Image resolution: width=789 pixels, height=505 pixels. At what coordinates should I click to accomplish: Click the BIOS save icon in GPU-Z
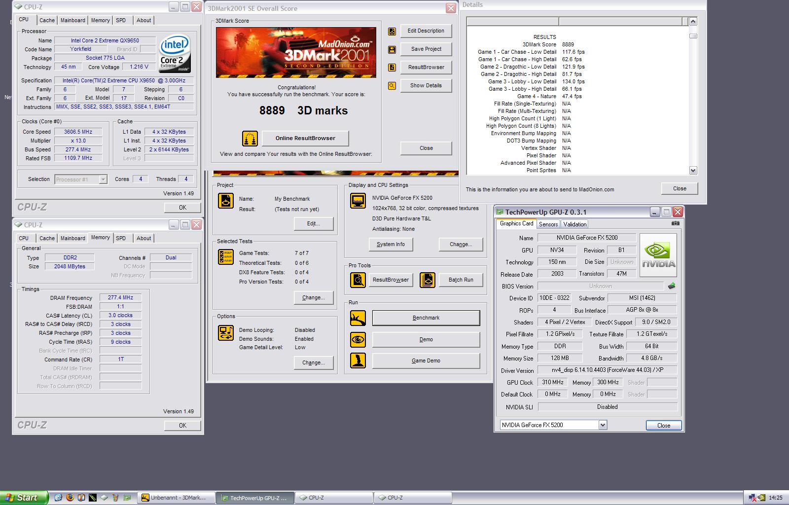pyautogui.click(x=672, y=286)
